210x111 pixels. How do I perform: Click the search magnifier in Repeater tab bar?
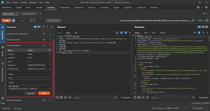[x=204, y=14]
